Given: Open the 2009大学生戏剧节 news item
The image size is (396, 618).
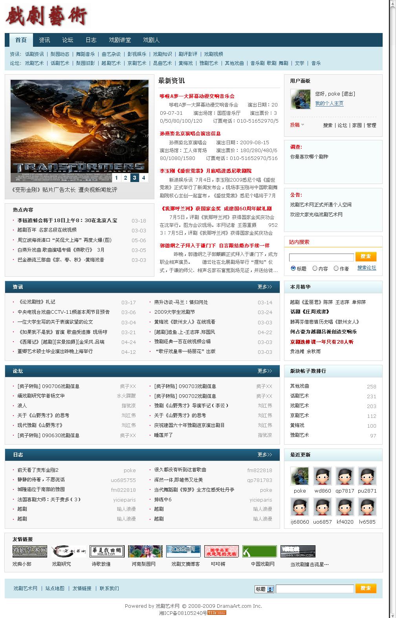Looking at the screenshot, I should 174,312.
